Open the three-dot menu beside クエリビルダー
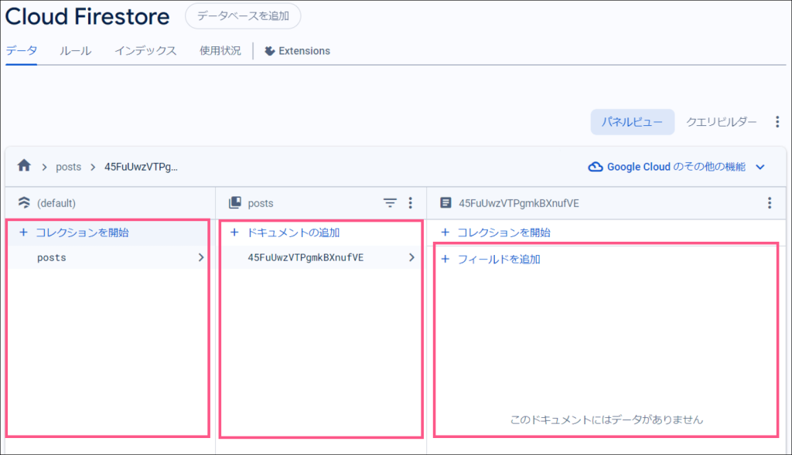This screenshot has height=455, width=792. pyautogui.click(x=777, y=121)
